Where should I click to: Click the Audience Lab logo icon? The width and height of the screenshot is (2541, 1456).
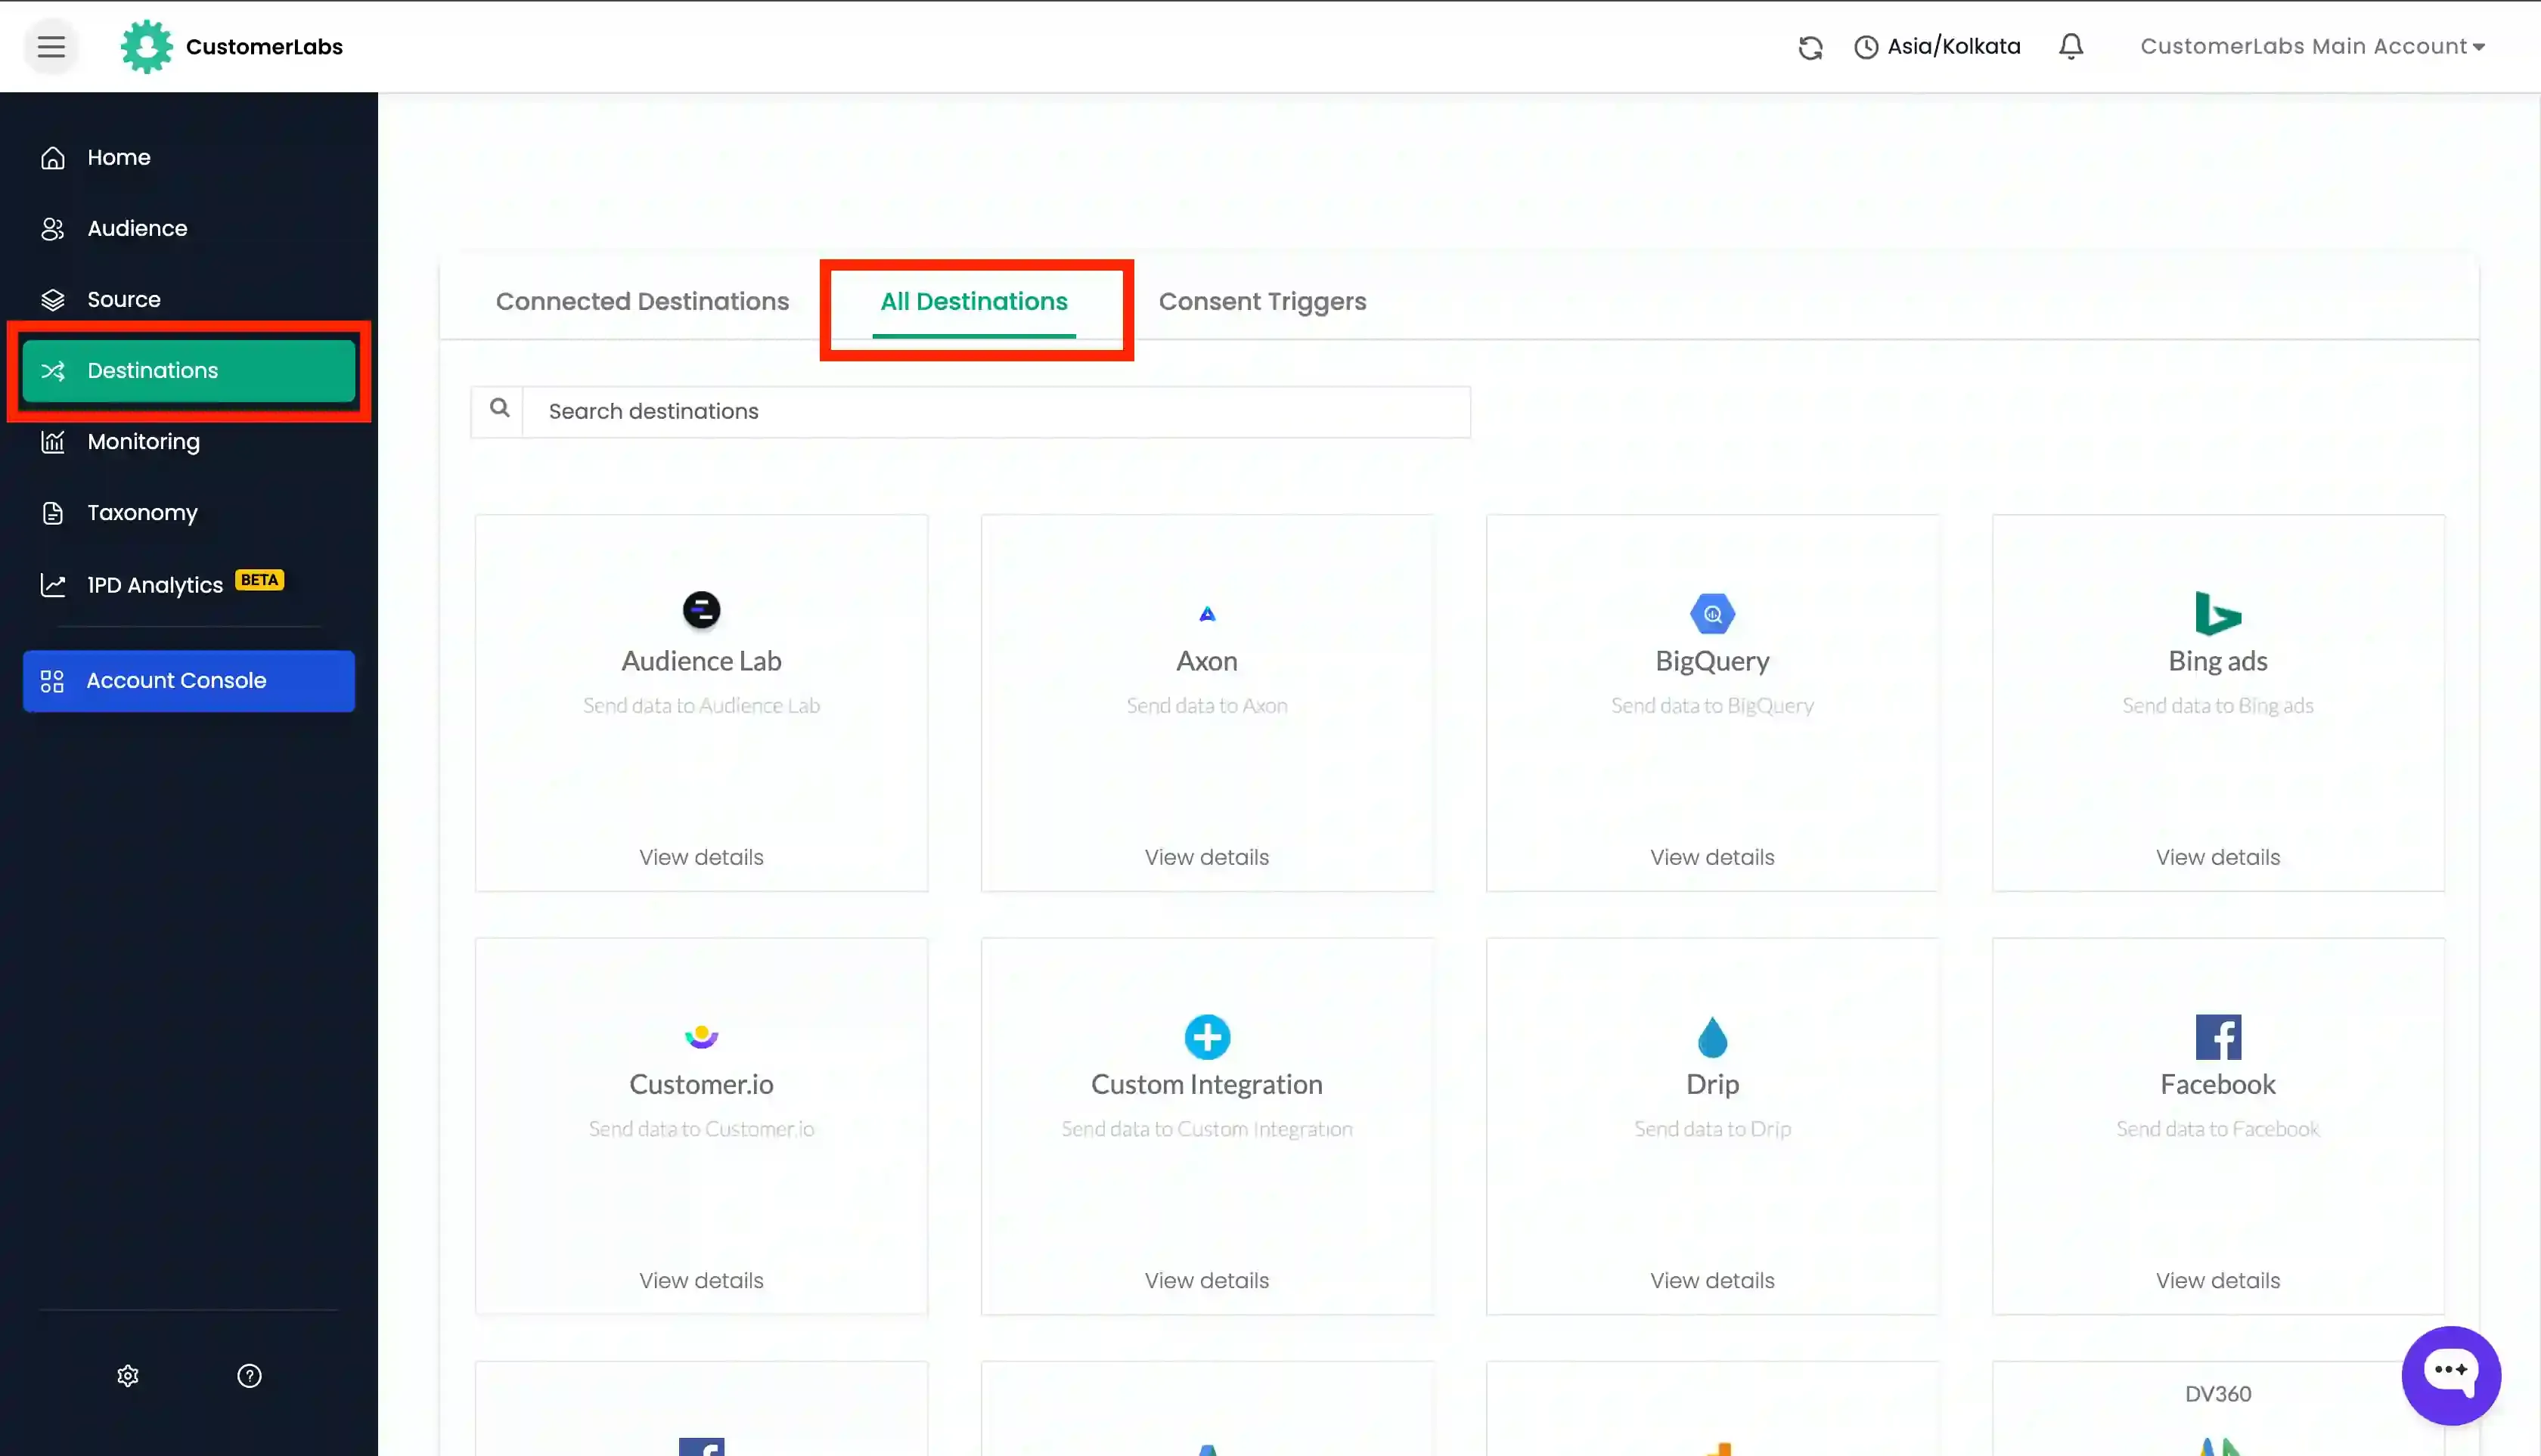pyautogui.click(x=701, y=609)
